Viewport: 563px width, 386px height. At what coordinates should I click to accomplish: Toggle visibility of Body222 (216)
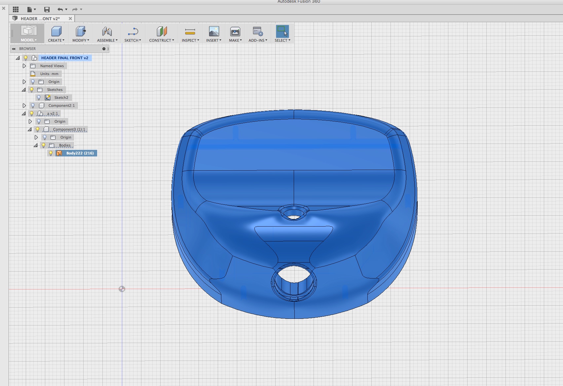point(51,153)
